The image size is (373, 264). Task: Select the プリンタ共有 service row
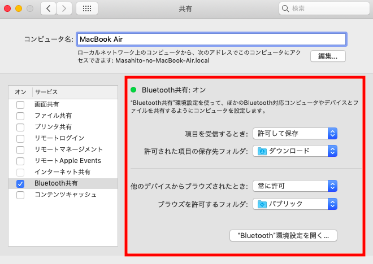click(63, 127)
